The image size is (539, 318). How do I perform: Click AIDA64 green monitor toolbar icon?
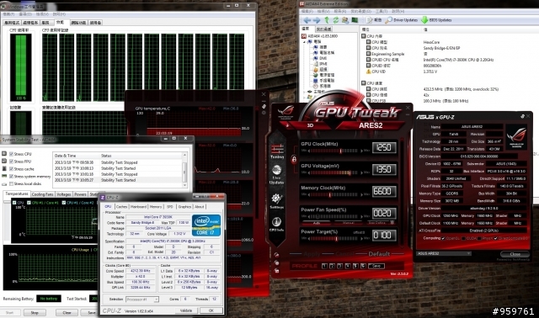(x=355, y=20)
